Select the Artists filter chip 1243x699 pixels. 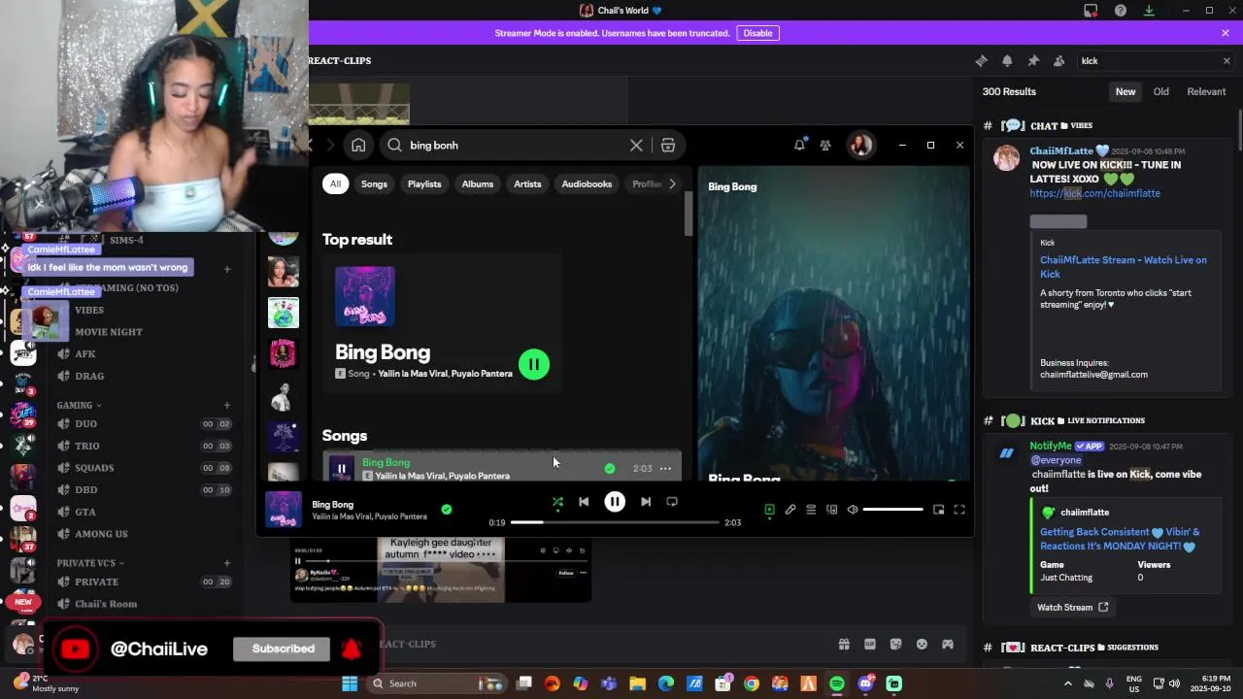pos(527,183)
